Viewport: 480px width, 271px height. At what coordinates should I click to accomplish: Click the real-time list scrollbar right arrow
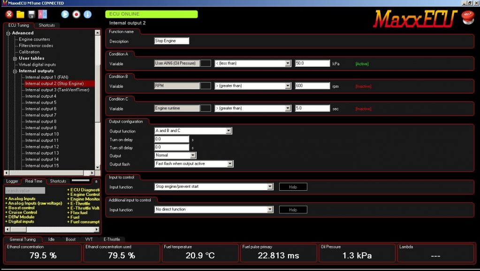97,229
